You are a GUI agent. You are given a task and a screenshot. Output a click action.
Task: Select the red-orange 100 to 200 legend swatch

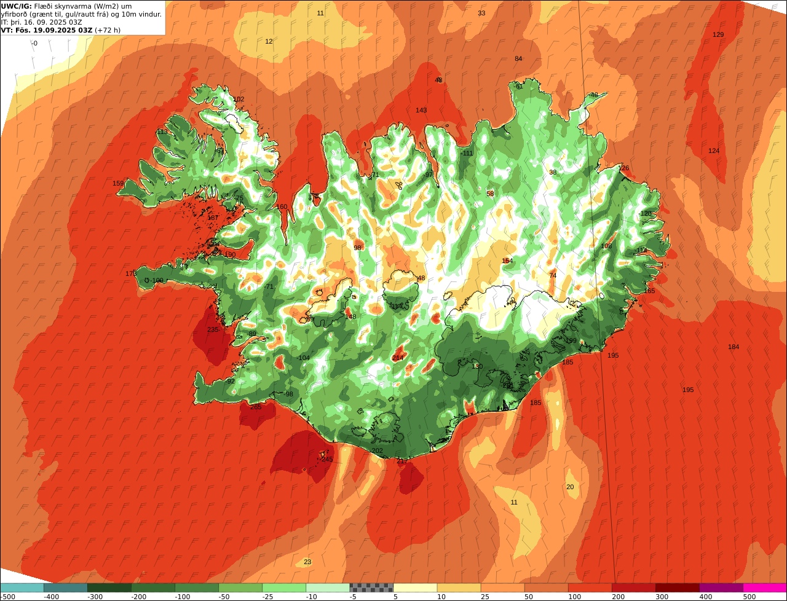(x=590, y=587)
